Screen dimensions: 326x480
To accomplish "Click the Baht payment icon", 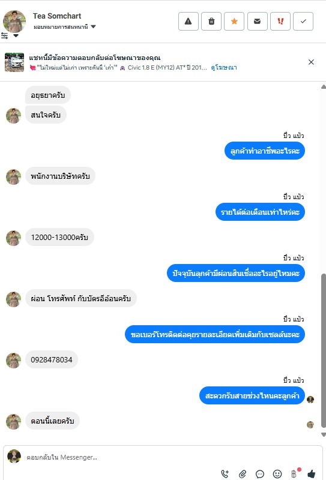I will tap(294, 474).
